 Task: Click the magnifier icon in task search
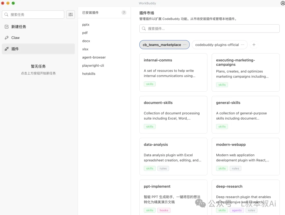pyautogui.click(x=6, y=14)
